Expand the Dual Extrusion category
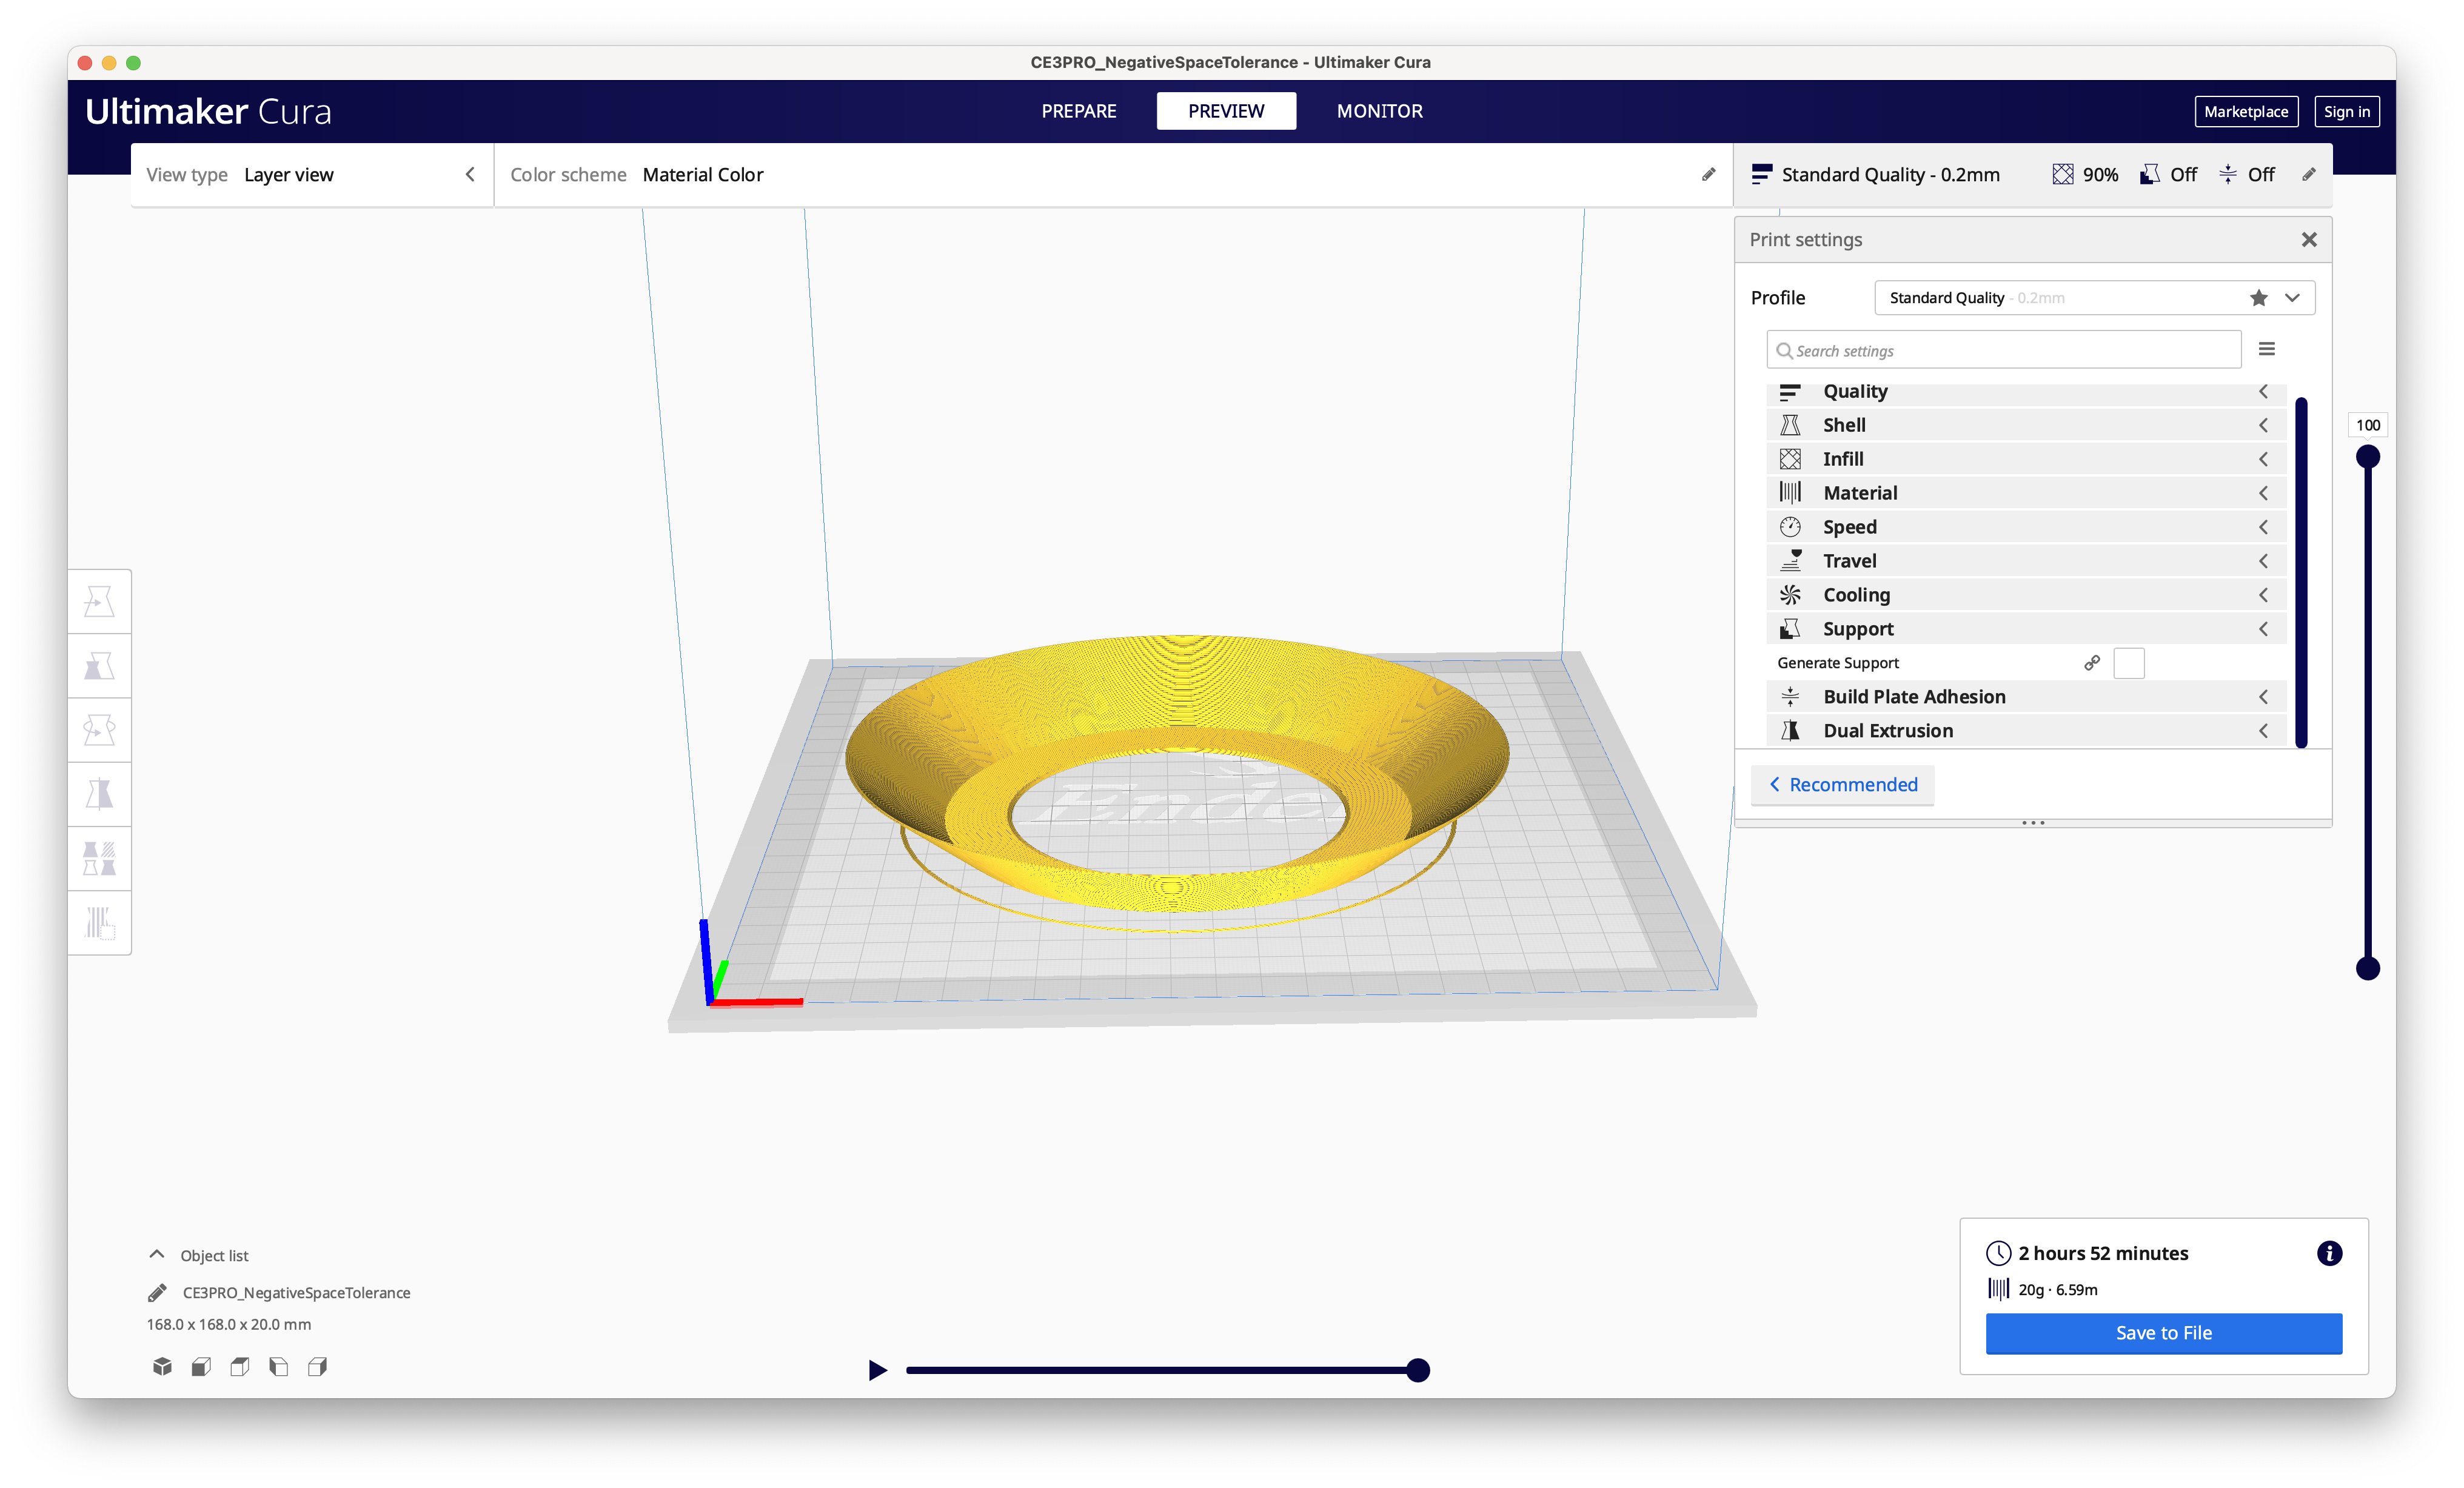This screenshot has width=2464, height=1488. pyautogui.click(x=2026, y=731)
